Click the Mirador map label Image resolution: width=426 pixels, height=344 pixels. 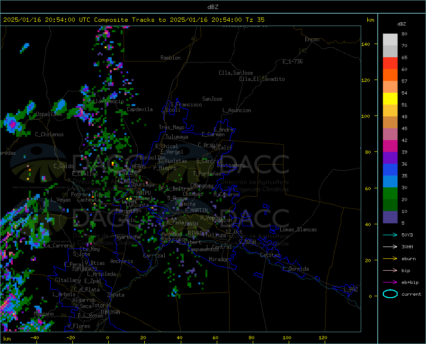(x=219, y=260)
